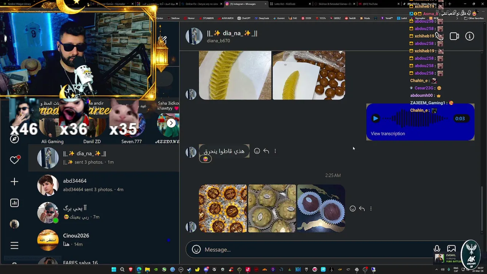Open more options for the three photos message
This screenshot has width=487, height=274.
371,209
